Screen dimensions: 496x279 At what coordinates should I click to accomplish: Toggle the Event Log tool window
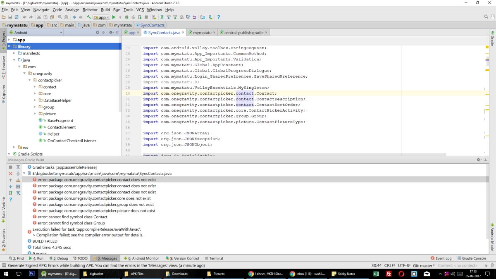click(x=441, y=258)
